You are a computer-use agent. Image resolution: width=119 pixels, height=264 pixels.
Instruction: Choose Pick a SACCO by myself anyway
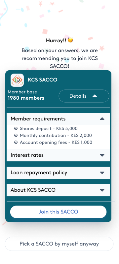[59, 244]
